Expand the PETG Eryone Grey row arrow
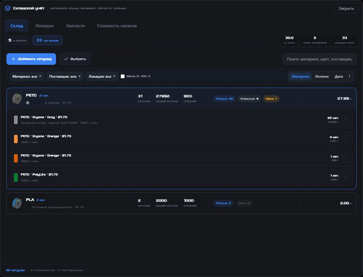 345,120
